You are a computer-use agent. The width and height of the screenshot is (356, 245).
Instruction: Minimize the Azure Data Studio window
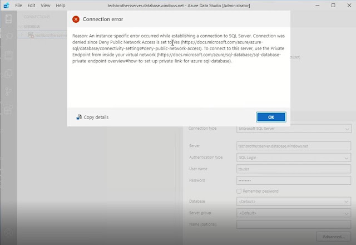(x=318, y=6)
